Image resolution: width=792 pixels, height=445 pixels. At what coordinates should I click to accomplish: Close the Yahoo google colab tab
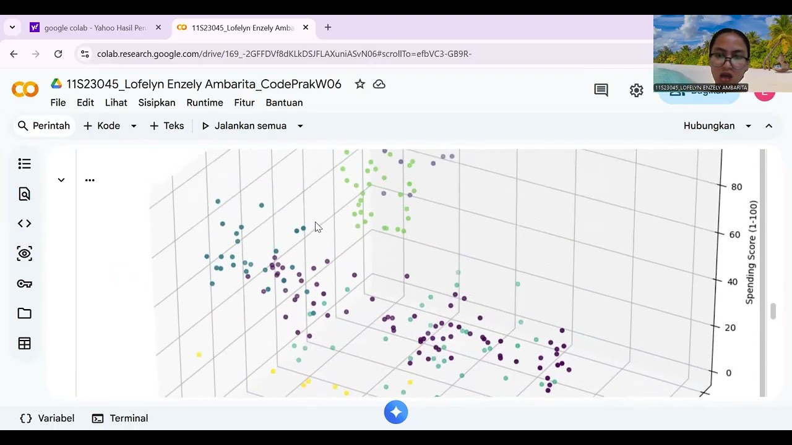tap(158, 28)
